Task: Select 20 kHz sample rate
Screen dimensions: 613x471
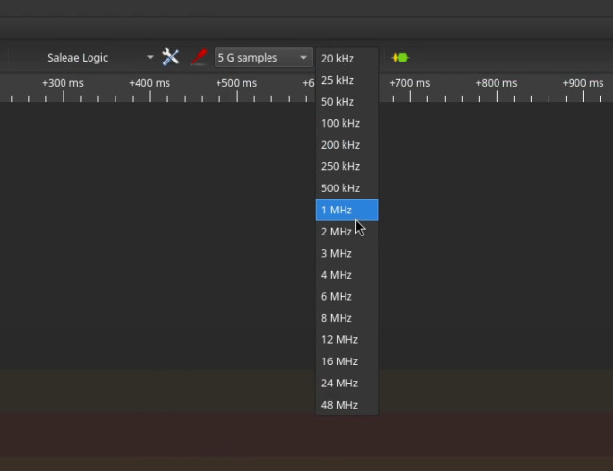Action: [x=338, y=59]
